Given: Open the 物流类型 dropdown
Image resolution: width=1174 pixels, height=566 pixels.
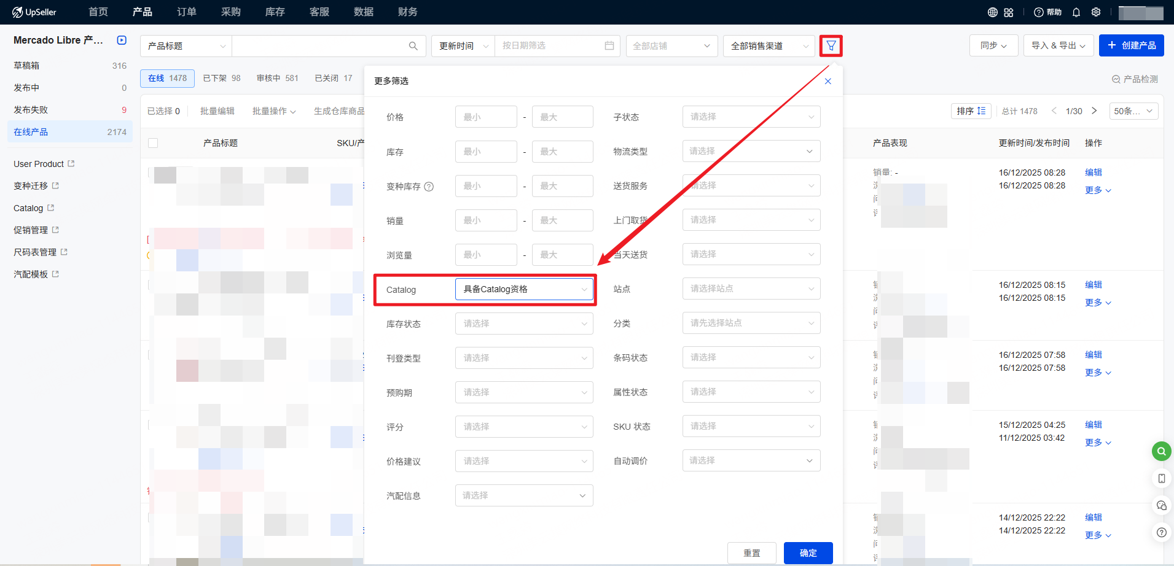Looking at the screenshot, I should [751, 152].
